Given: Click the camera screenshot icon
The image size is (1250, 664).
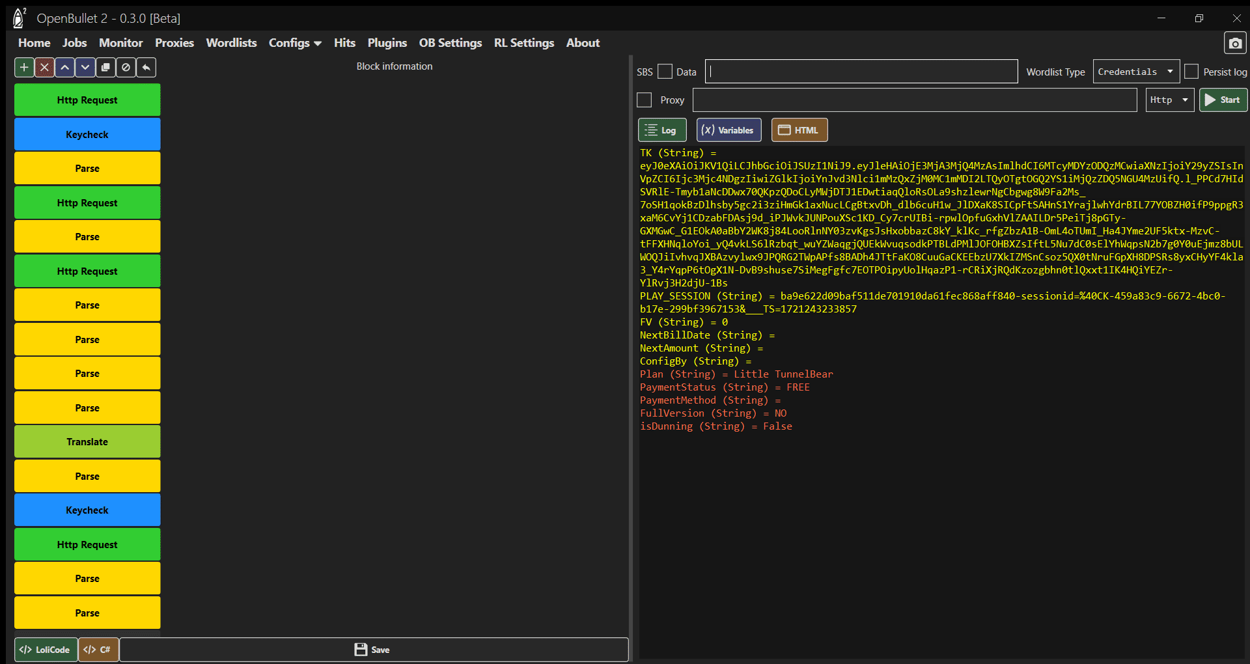Looking at the screenshot, I should (1235, 44).
